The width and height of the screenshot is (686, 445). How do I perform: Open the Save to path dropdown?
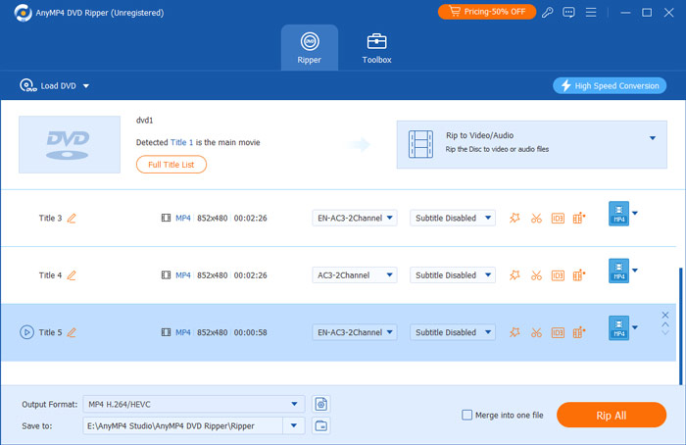294,425
